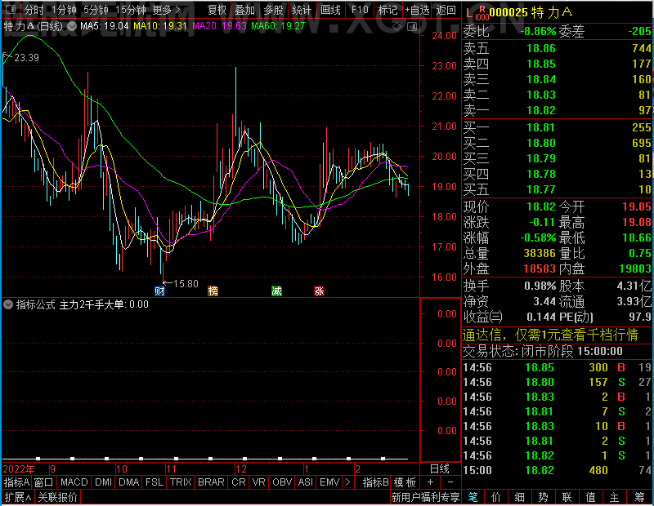Image resolution: width=654 pixels, height=506 pixels.
Task: Select the 细 detail tab
Action: [x=519, y=497]
